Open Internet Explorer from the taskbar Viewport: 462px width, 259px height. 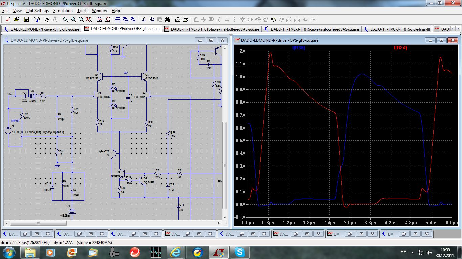click(176, 252)
